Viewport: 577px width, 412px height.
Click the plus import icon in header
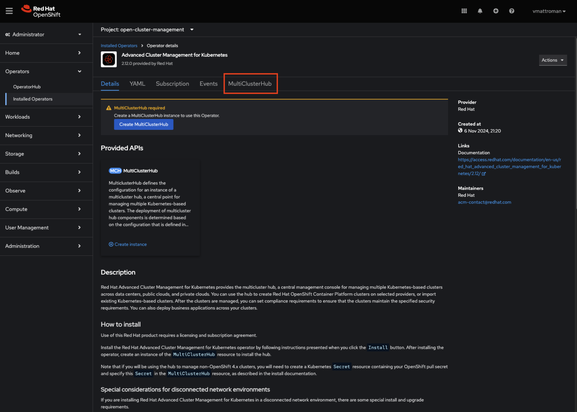pos(495,11)
